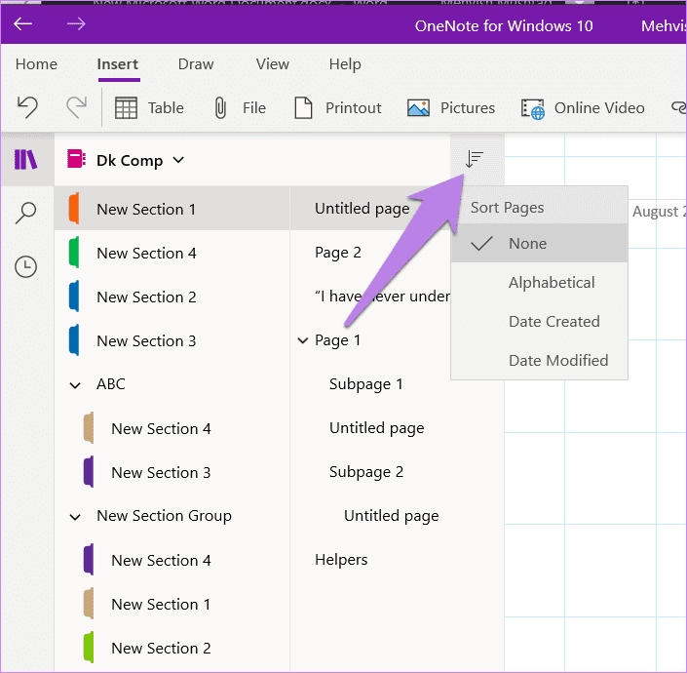
Task: Open the Home tab
Action: (x=36, y=64)
